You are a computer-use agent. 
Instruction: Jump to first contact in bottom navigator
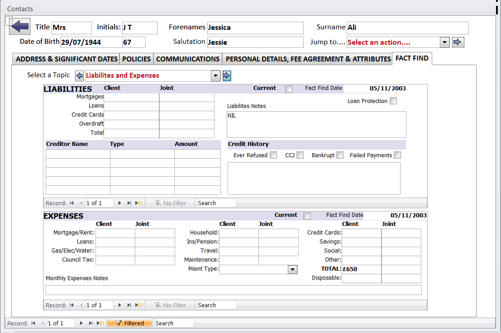point(33,323)
